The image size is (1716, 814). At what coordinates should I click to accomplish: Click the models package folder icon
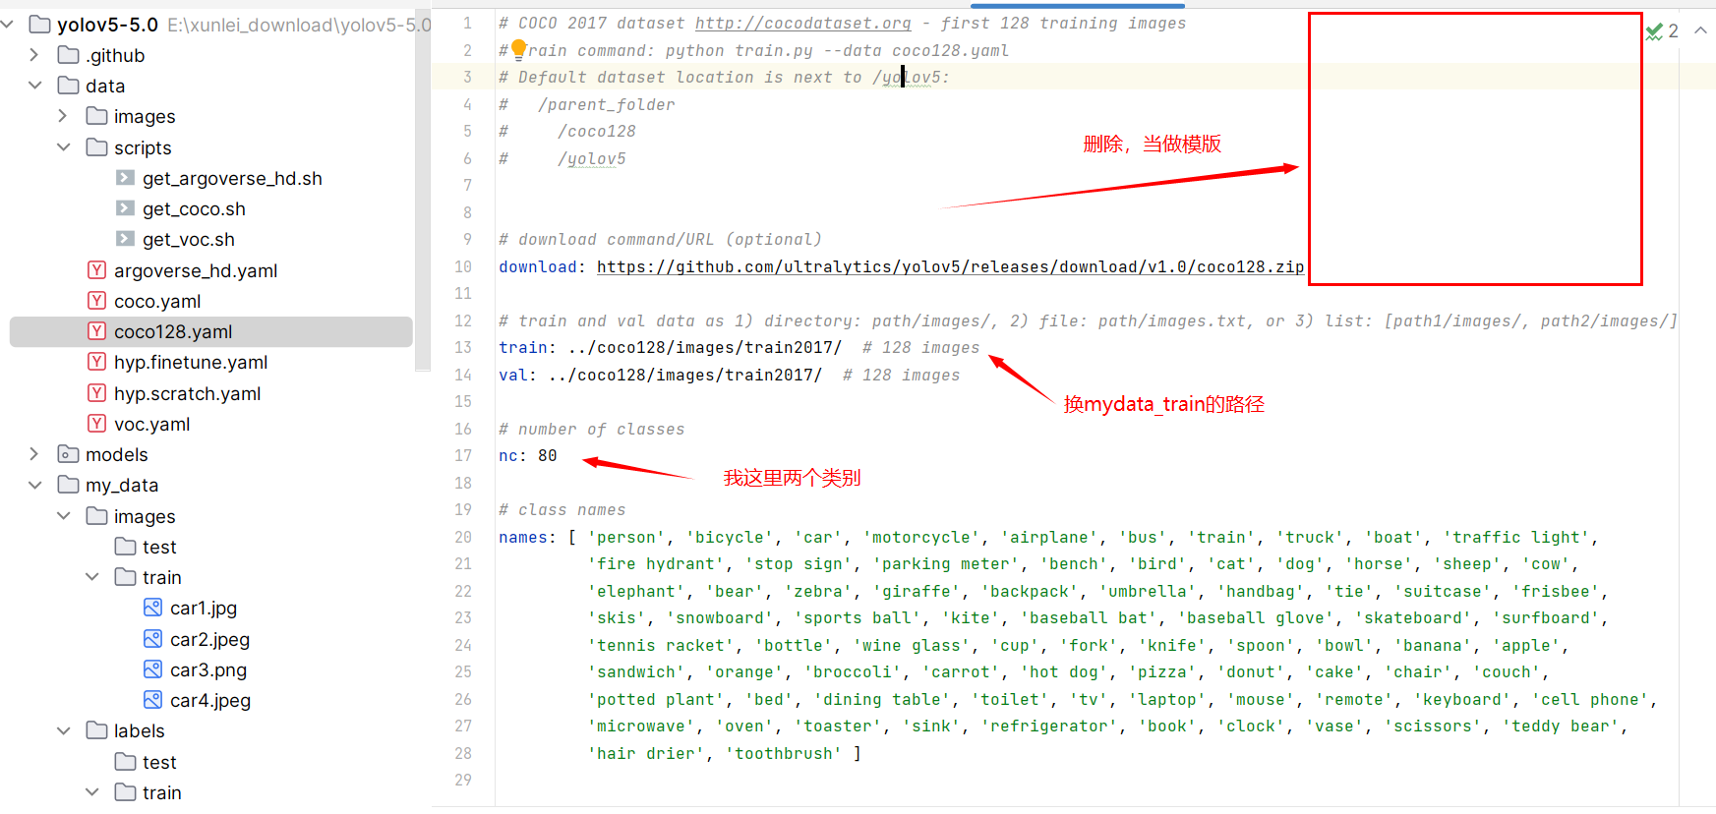tap(69, 454)
